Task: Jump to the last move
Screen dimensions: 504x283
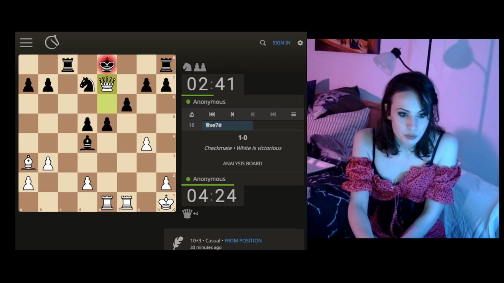Action: [273, 114]
